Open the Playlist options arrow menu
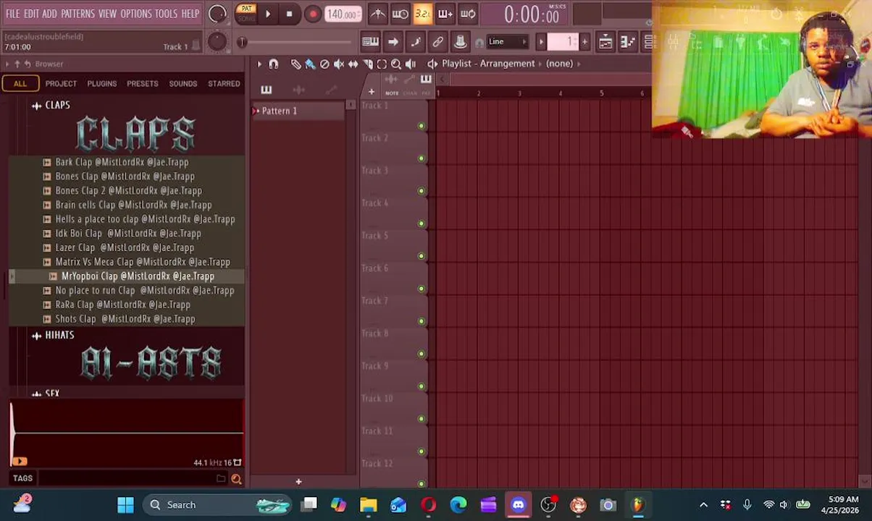 tap(259, 64)
